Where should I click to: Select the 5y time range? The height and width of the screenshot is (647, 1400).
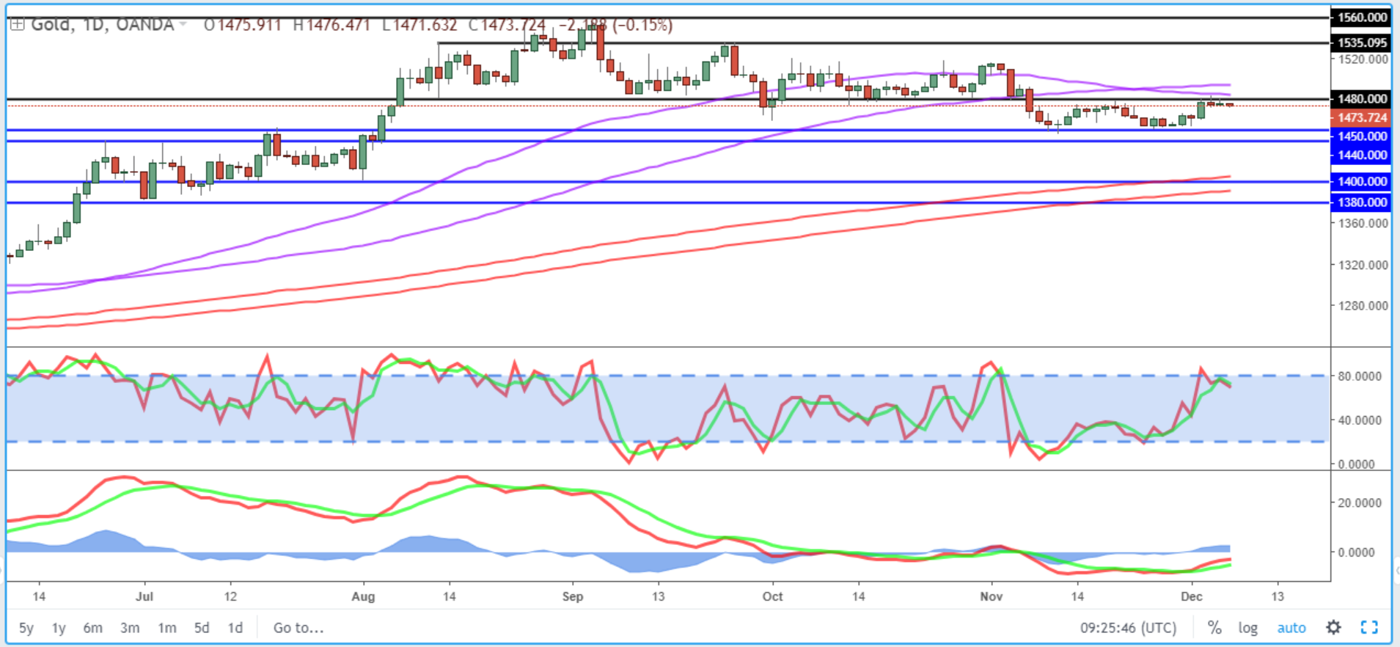pos(26,628)
